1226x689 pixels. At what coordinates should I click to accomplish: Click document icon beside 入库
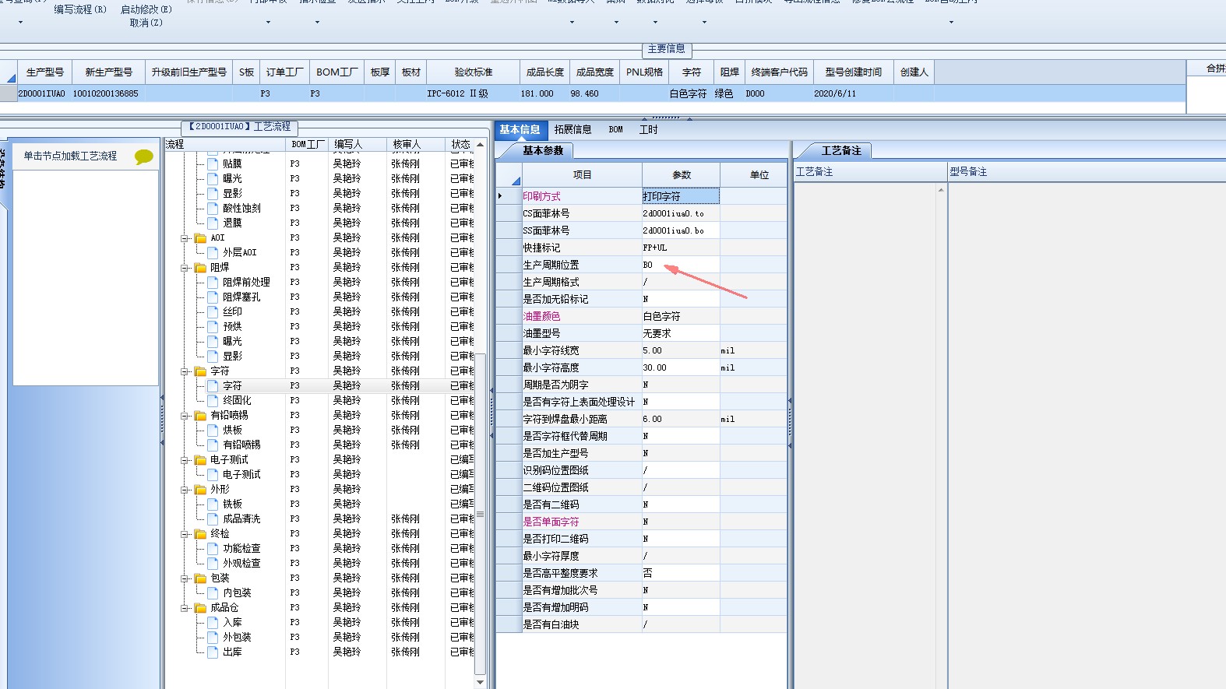(x=213, y=622)
